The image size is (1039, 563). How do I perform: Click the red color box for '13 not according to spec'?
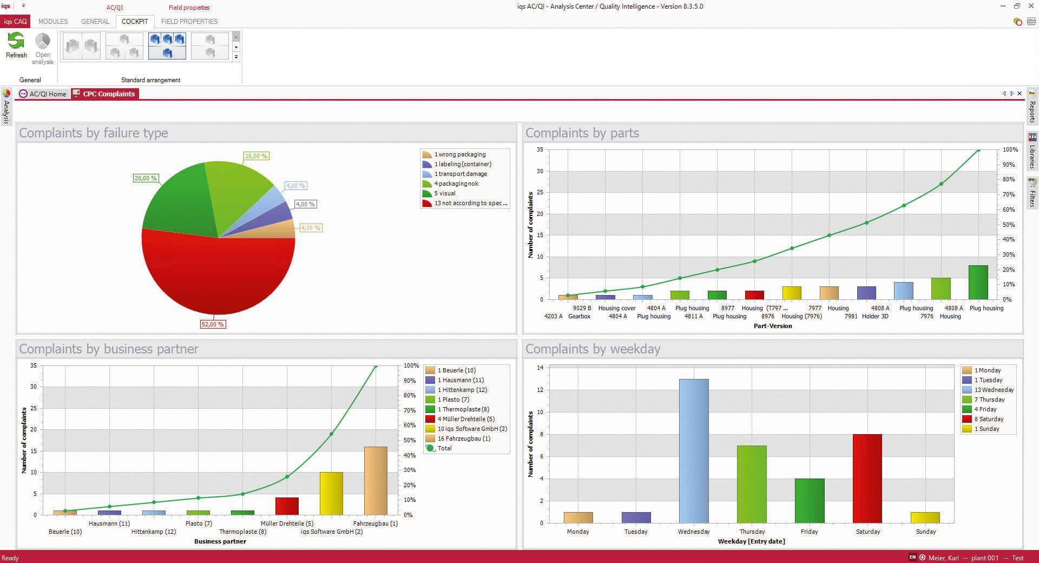[427, 203]
